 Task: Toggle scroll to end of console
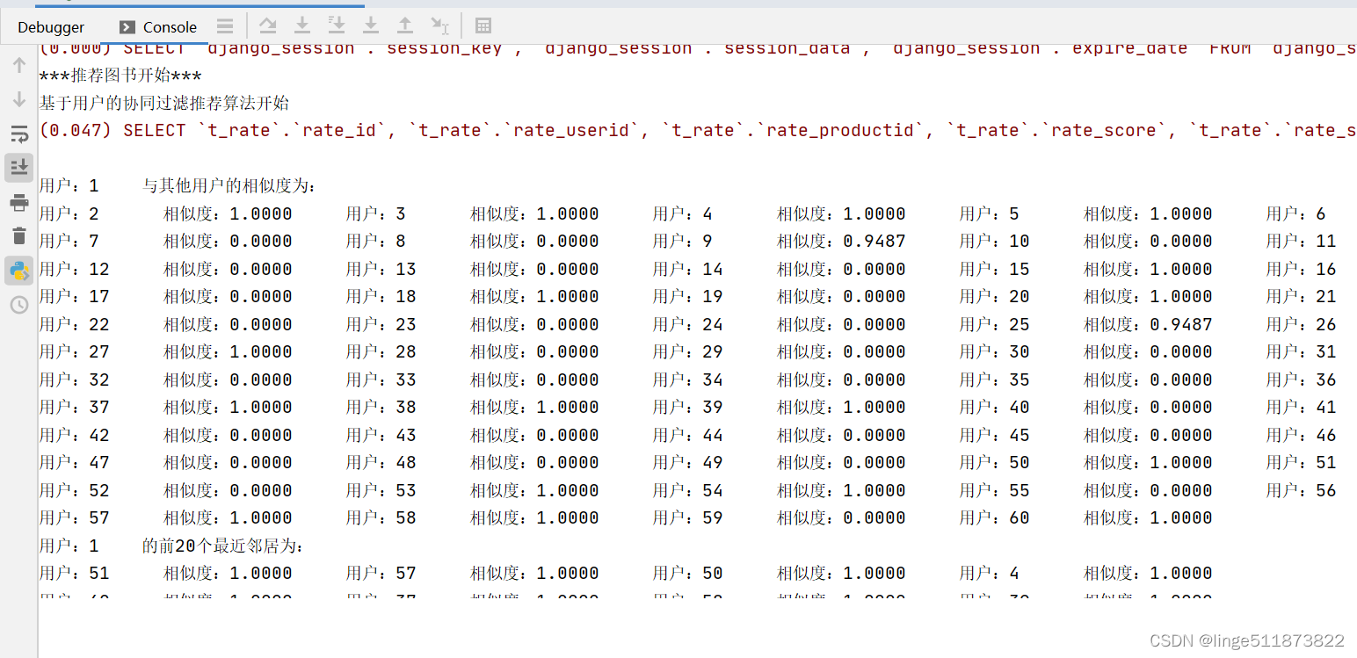click(19, 168)
